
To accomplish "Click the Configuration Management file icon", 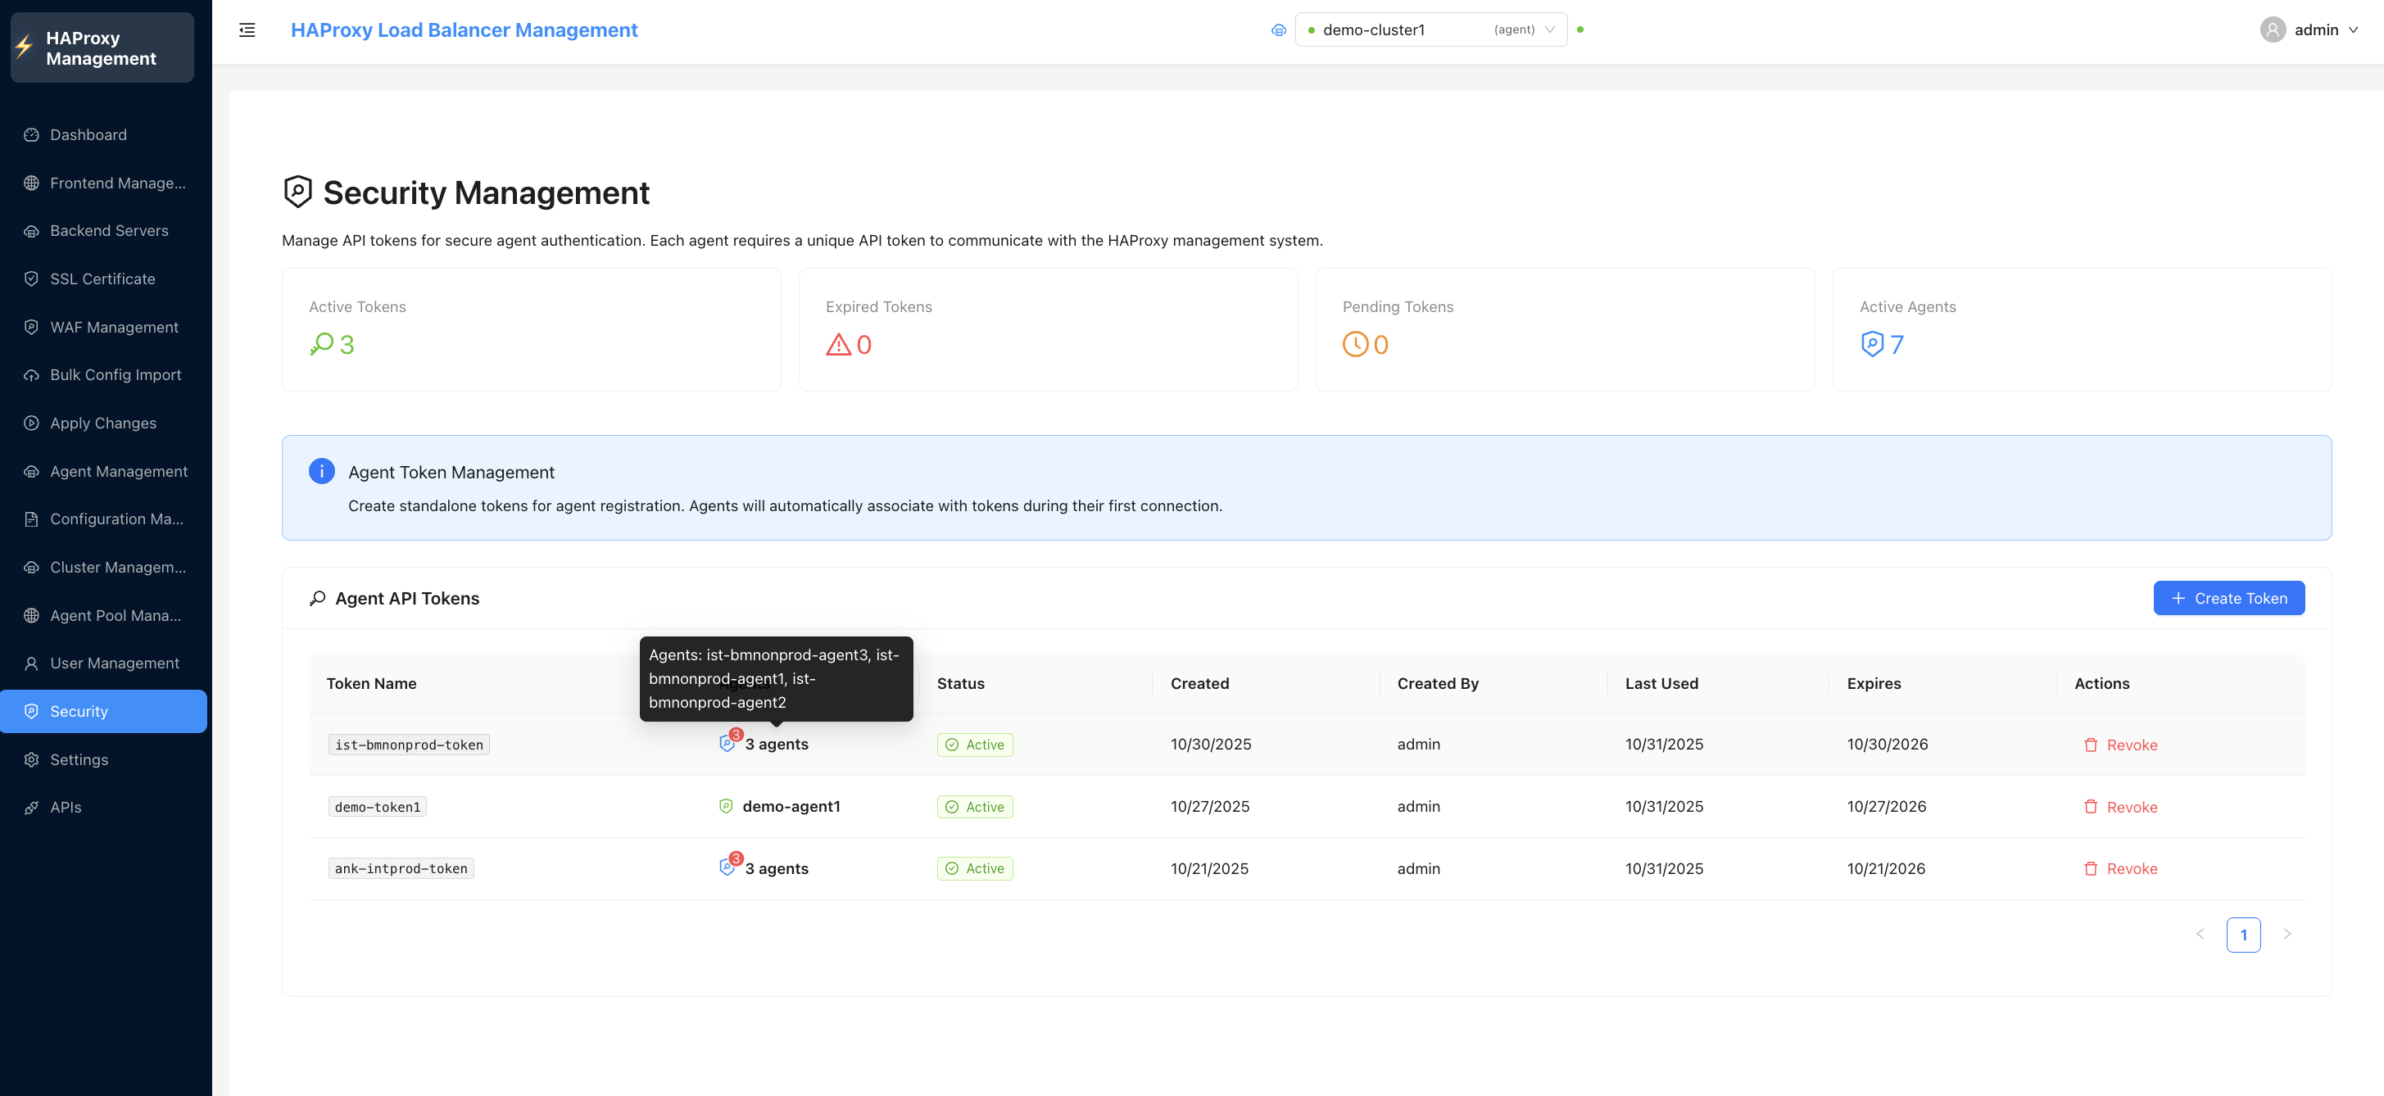I will coord(31,519).
